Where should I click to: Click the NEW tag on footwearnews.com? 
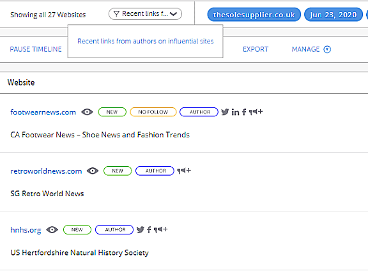click(x=112, y=112)
